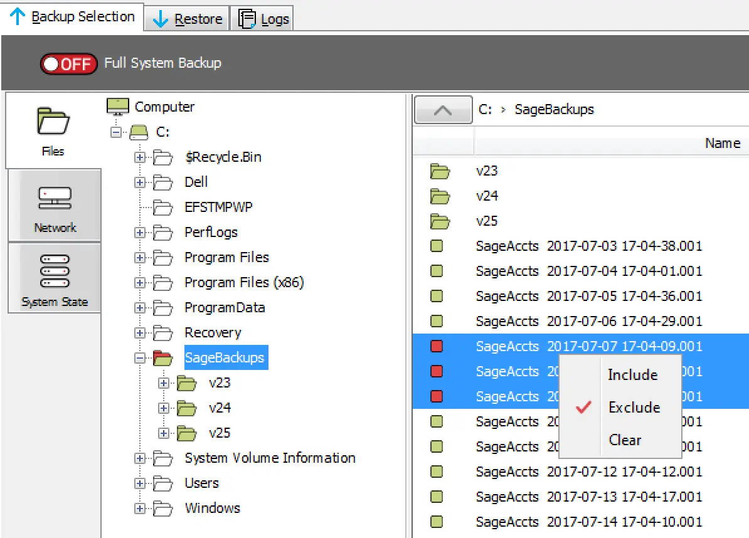Toggle selection box for SageAccts 2017-07-05 file
This screenshot has width=749, height=538.
(x=437, y=296)
